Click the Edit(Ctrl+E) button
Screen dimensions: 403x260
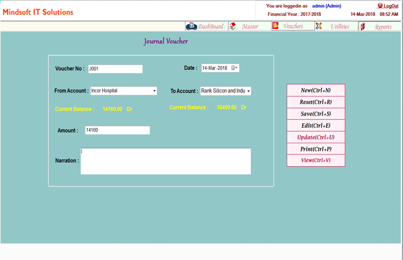(316, 126)
